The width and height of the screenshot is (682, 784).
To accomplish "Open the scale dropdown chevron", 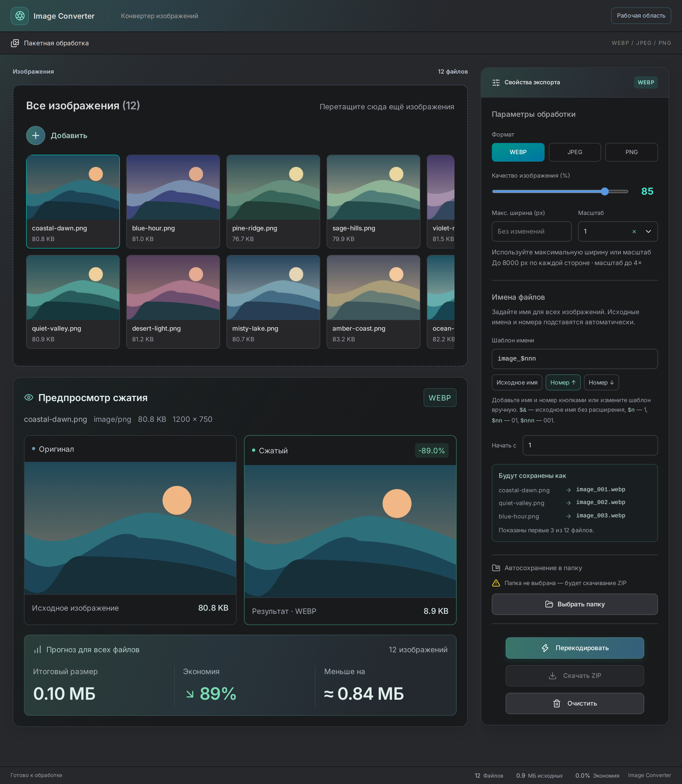I will (648, 232).
